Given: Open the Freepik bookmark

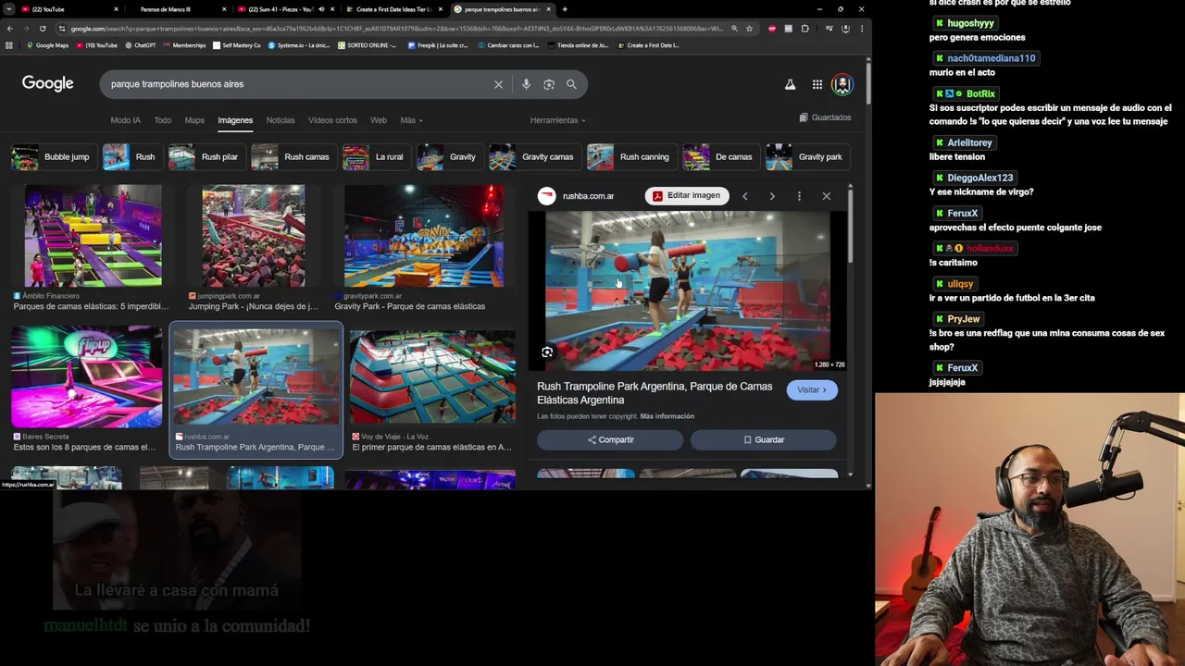Looking at the screenshot, I should (438, 45).
